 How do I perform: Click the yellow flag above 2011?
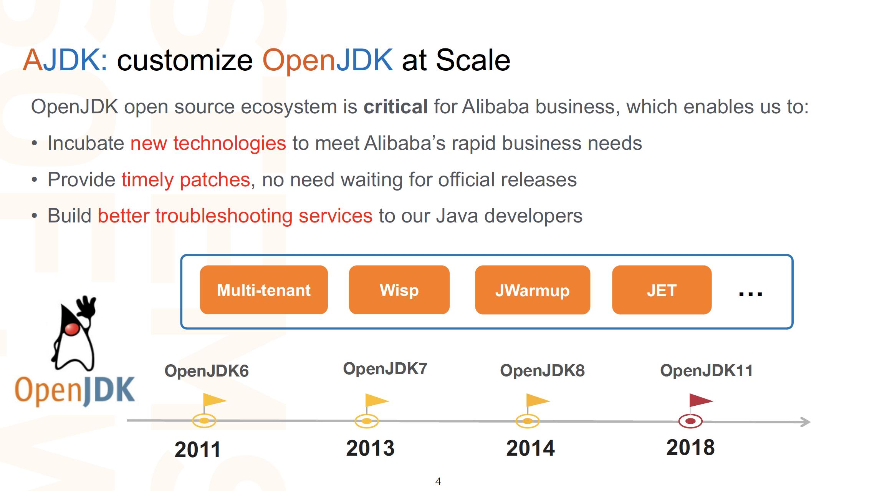pyautogui.click(x=213, y=400)
